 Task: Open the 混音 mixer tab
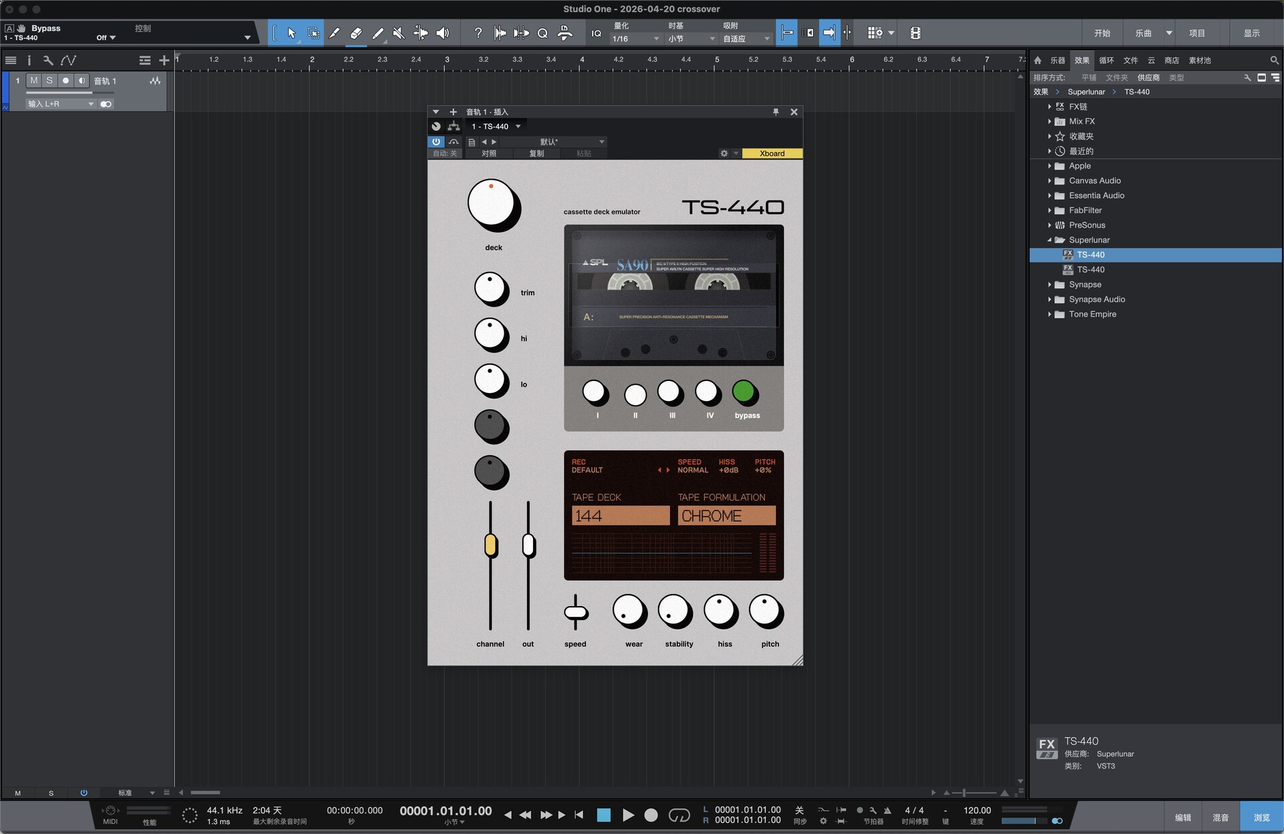[1220, 817]
